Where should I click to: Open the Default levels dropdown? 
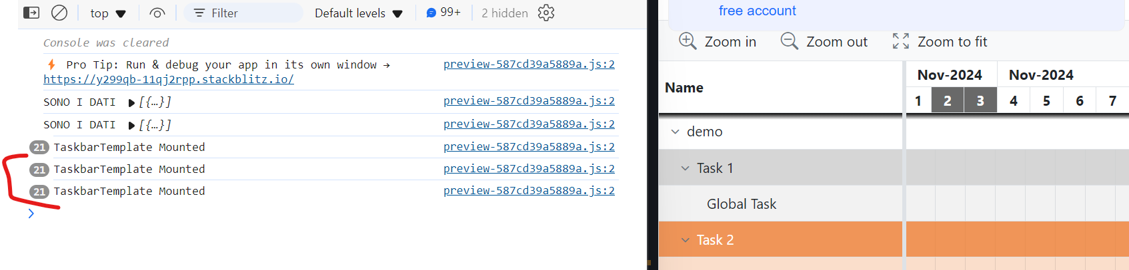click(358, 13)
